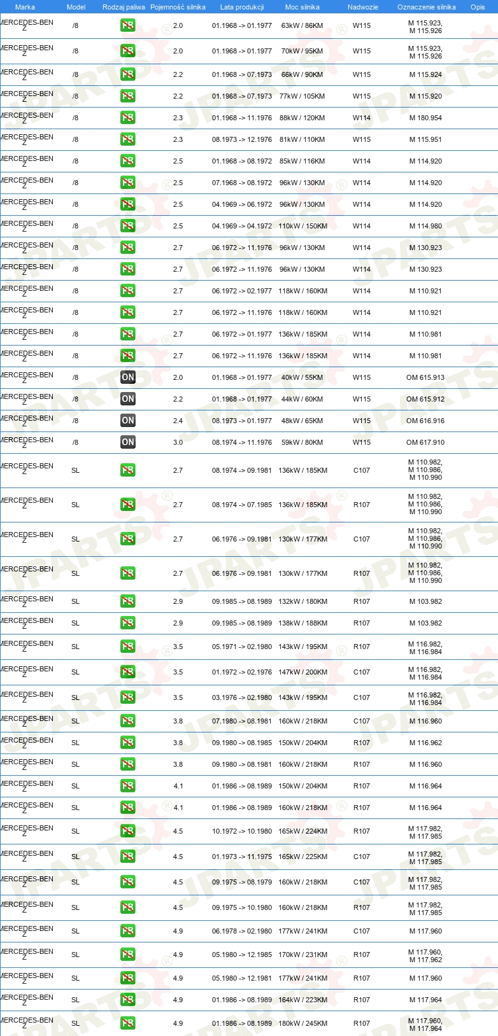Click the Rodzaj paliwa column header
Image resolution: width=498 pixels, height=1036 pixels.
(124, 7)
